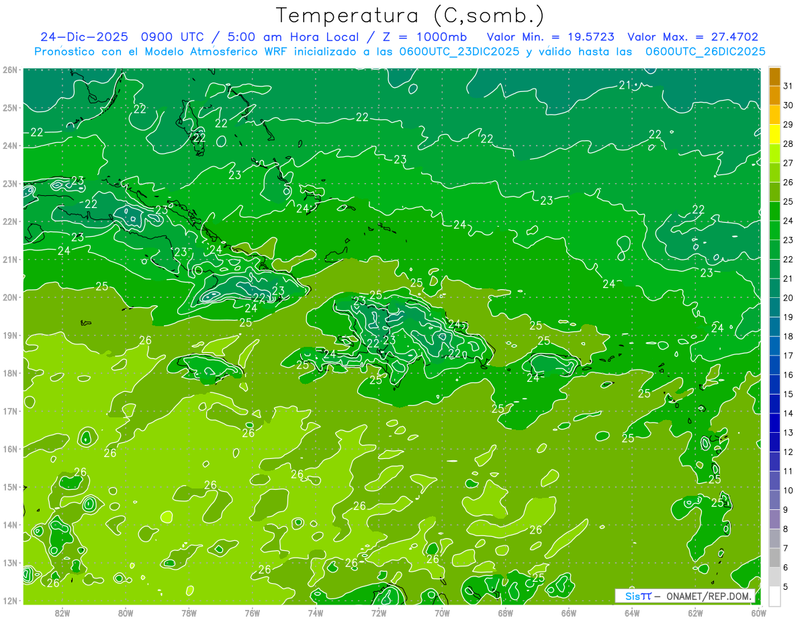Click the white swatch below legend value 5
The height and width of the screenshot is (622, 806).
774,596
